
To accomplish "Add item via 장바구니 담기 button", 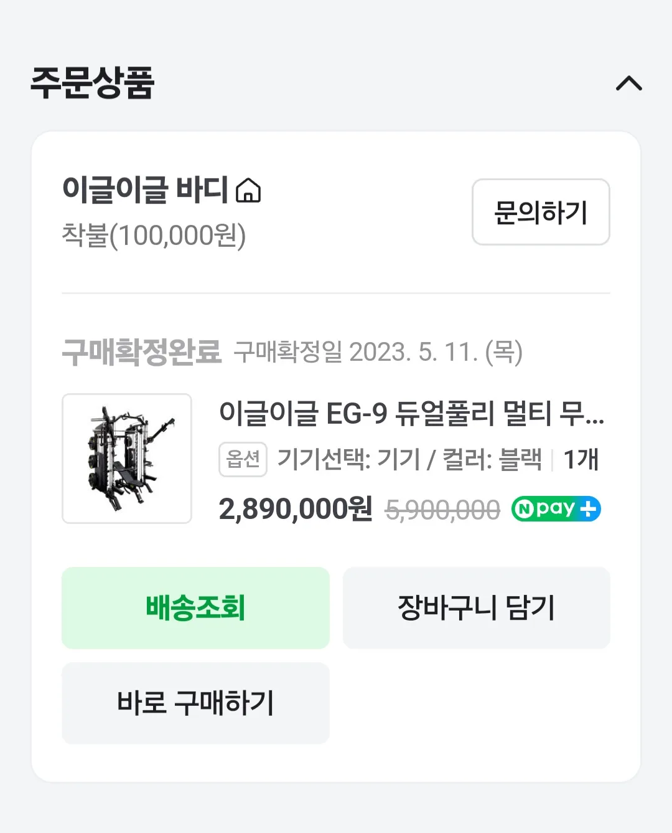I will [x=476, y=608].
